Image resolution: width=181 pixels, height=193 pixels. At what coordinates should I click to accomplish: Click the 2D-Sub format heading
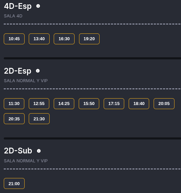point(18,151)
